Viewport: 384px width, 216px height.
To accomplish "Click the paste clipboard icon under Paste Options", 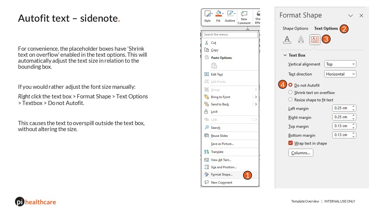I will (x=214, y=65).
